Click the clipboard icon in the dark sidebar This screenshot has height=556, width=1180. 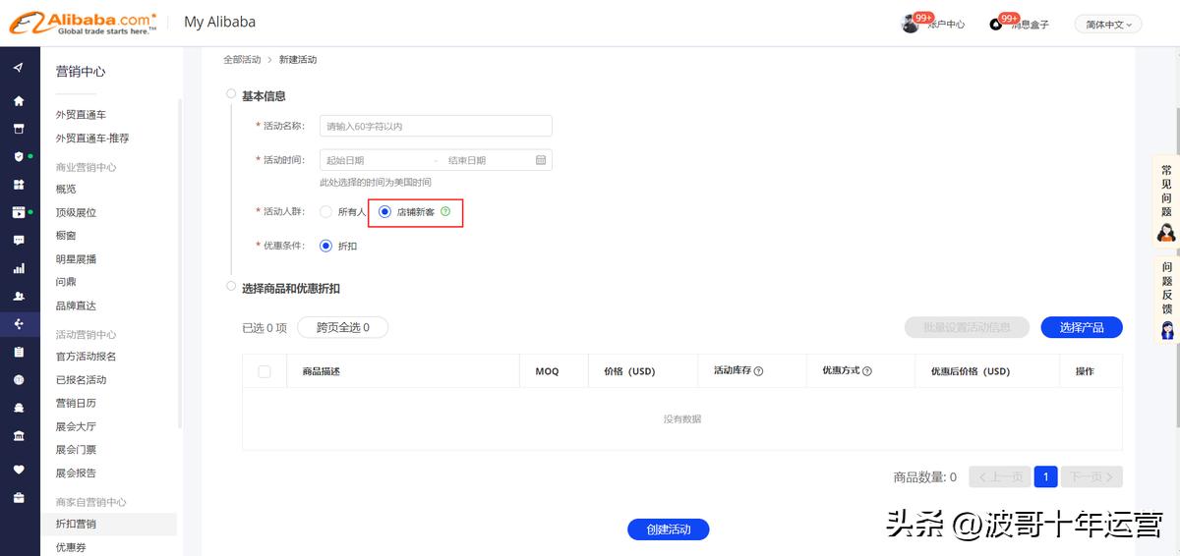point(18,352)
